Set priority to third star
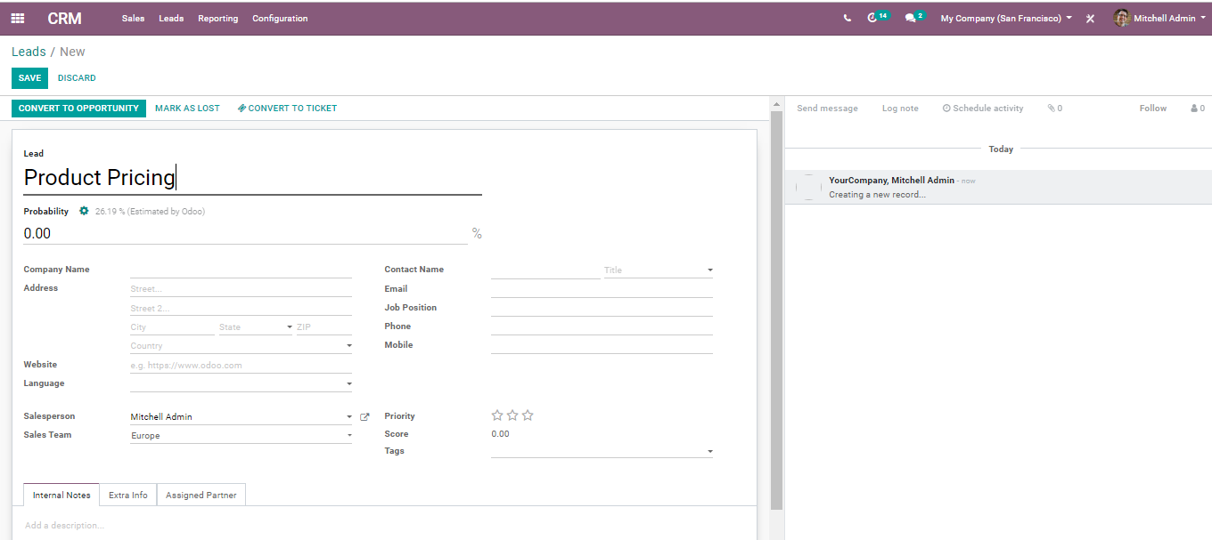The width and height of the screenshot is (1212, 540). tap(528, 415)
